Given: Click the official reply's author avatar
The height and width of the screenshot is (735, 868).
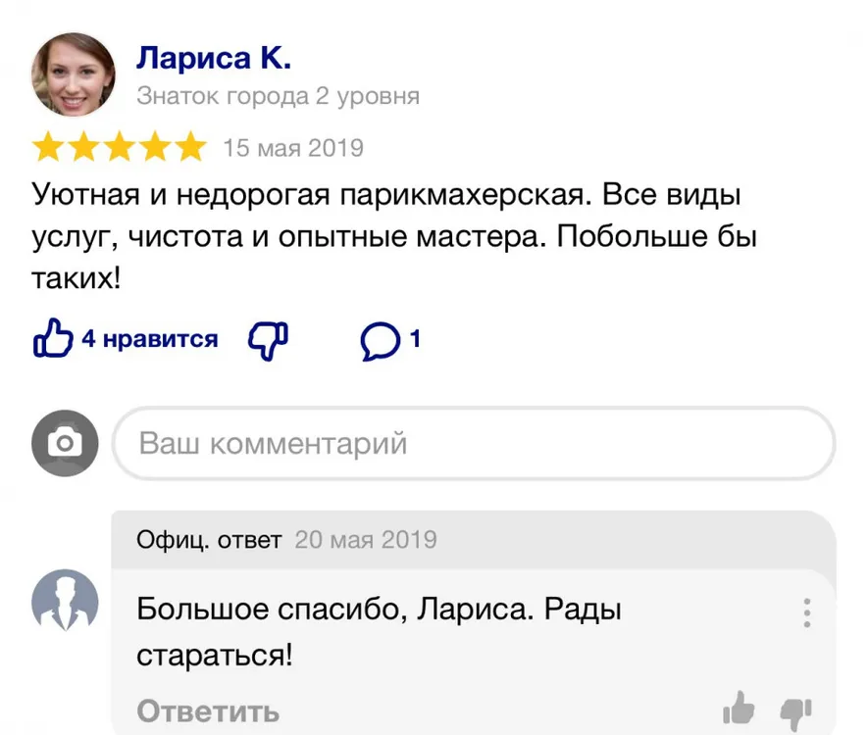Looking at the screenshot, I should tap(65, 600).
